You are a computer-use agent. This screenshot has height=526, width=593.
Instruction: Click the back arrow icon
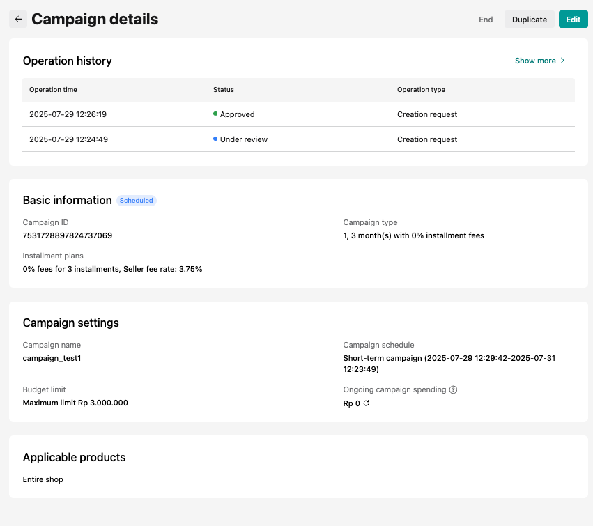click(x=18, y=20)
